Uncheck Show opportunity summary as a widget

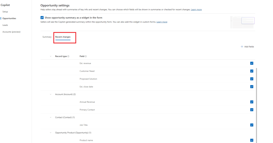pyautogui.click(x=42, y=18)
